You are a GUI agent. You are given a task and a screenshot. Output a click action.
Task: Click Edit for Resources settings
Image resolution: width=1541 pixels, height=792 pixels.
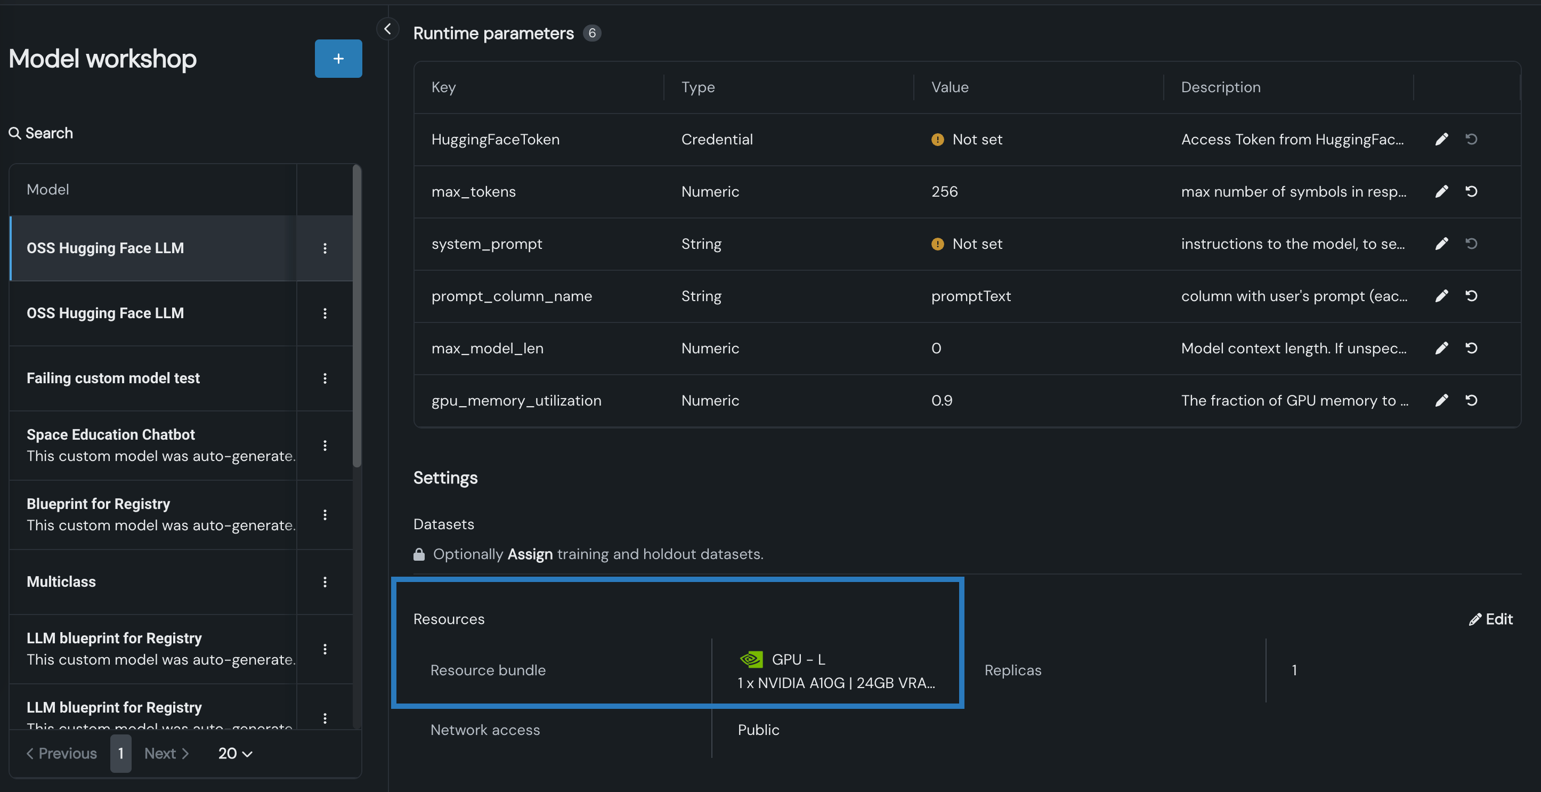point(1490,619)
